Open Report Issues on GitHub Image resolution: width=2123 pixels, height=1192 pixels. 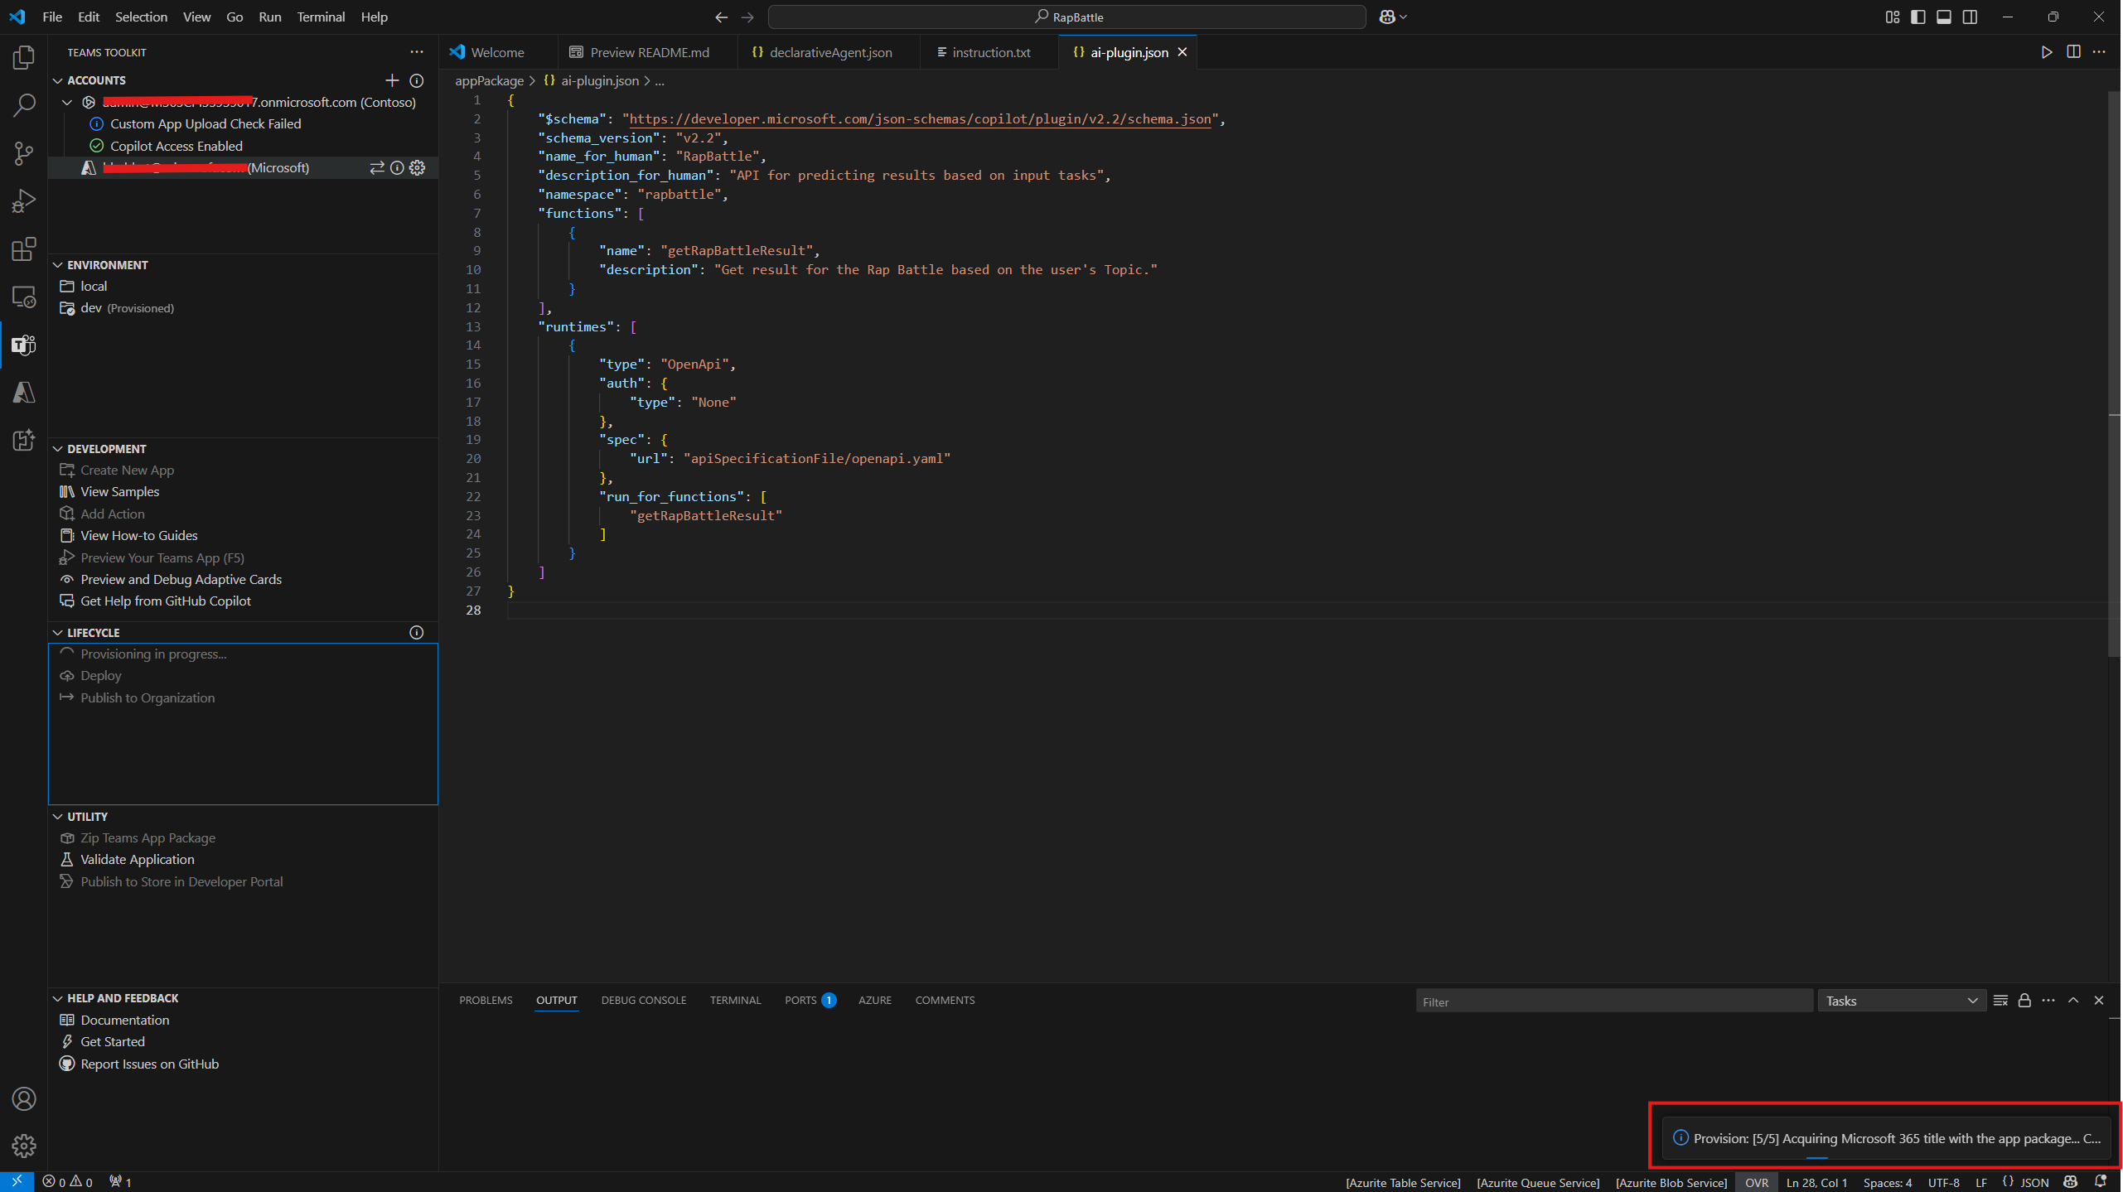150,1064
